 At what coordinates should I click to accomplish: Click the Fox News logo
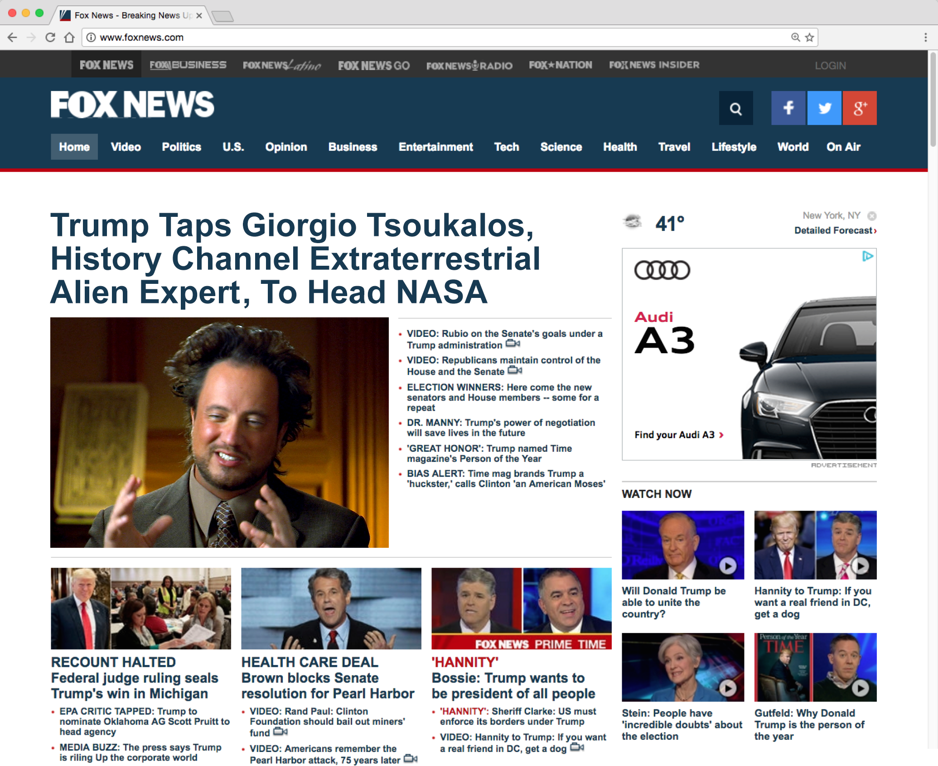(132, 104)
